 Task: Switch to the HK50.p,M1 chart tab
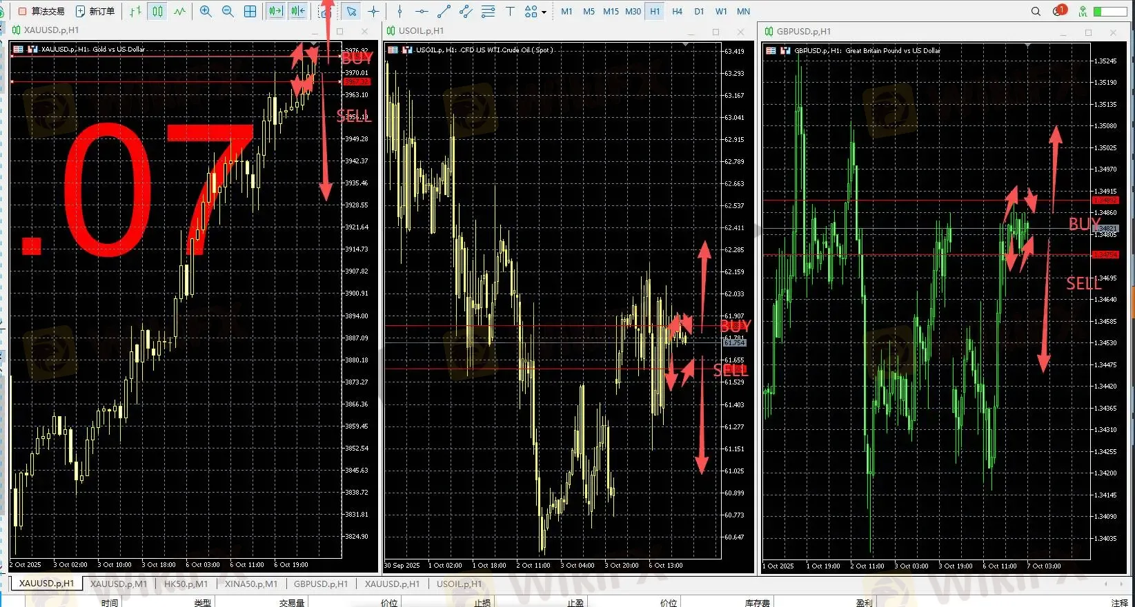[186, 584]
